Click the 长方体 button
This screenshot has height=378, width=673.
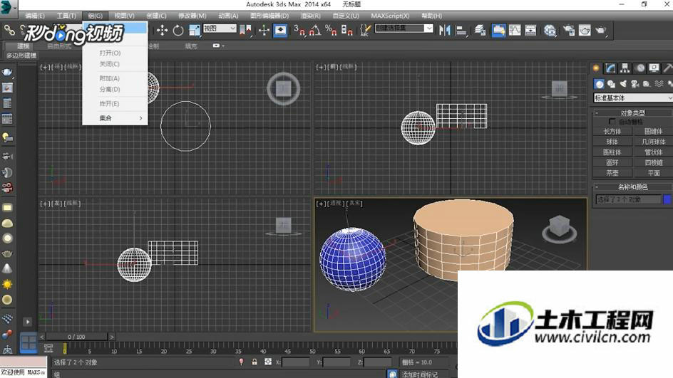click(x=612, y=131)
